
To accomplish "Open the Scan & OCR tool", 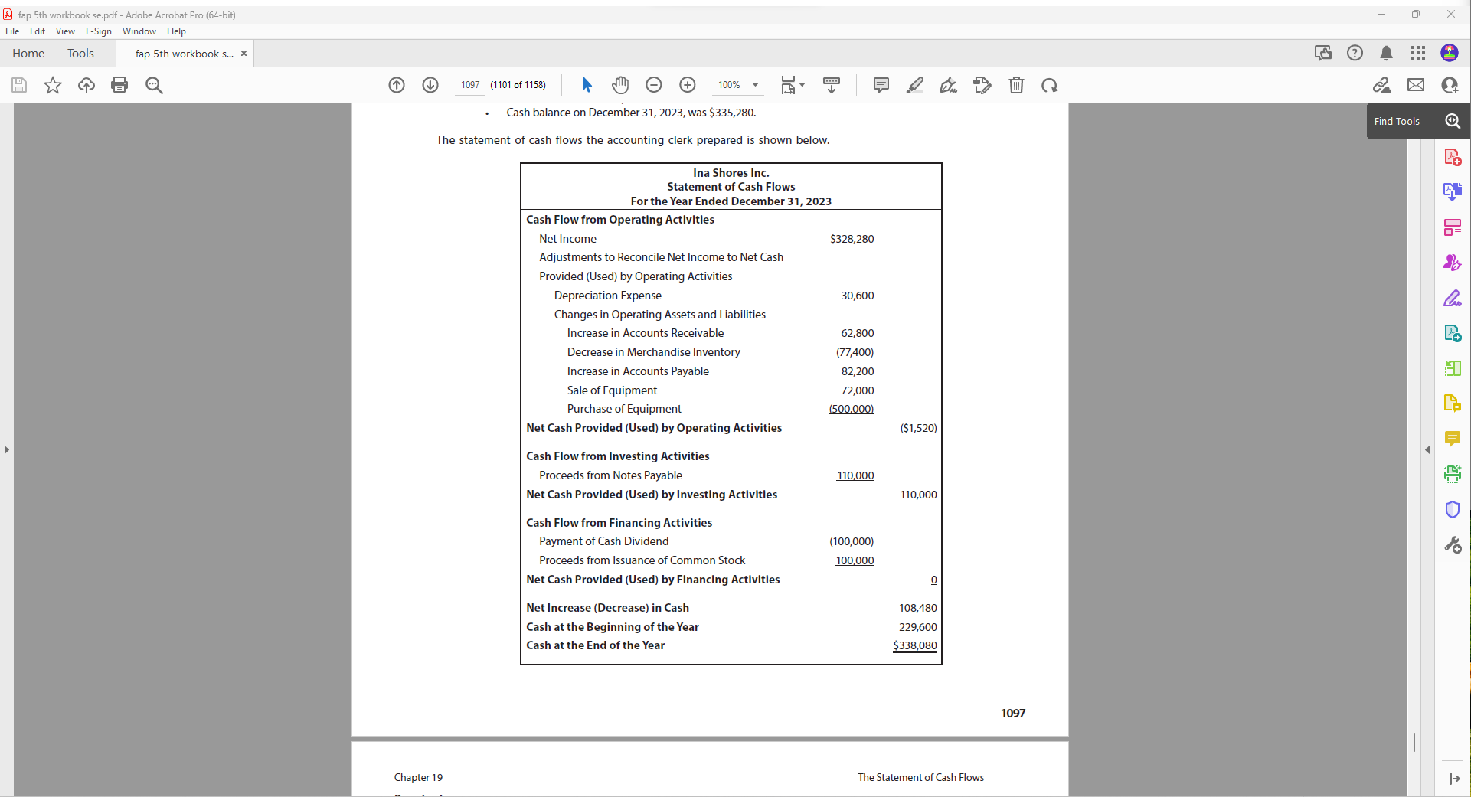I will click(1453, 474).
